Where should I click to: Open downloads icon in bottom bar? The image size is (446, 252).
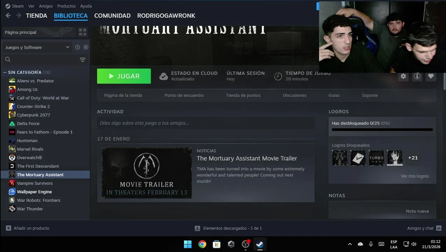click(x=197, y=228)
